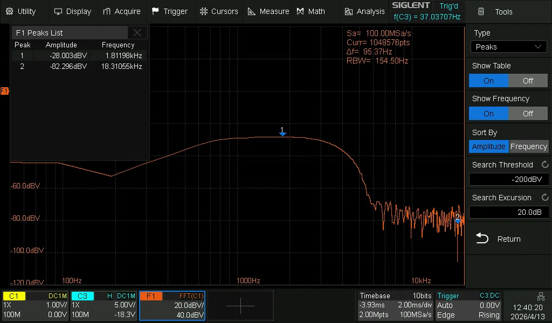Click the Tools button
Viewport: 552px width, 323px height.
pos(496,11)
